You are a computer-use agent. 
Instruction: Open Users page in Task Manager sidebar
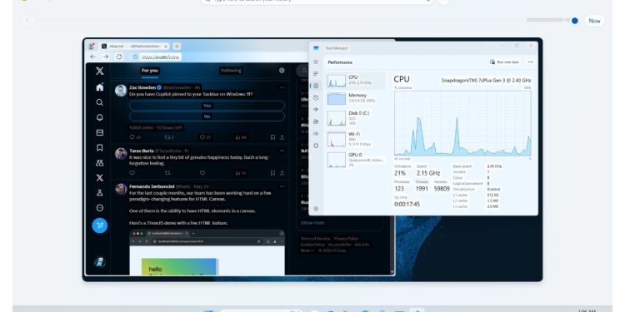pyautogui.click(x=316, y=121)
